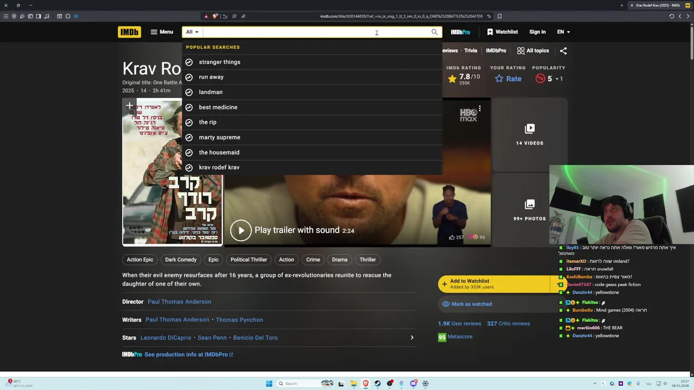Viewport: 694px width, 390px height.
Task: Open 1.9K User reviews
Action: [459, 323]
